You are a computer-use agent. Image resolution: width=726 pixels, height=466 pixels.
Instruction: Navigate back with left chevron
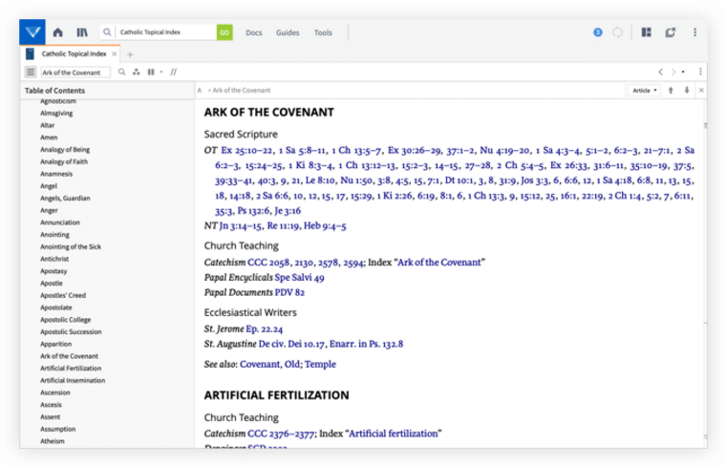point(661,72)
